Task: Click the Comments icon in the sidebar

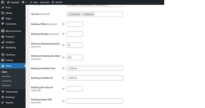Action: point(3,24)
